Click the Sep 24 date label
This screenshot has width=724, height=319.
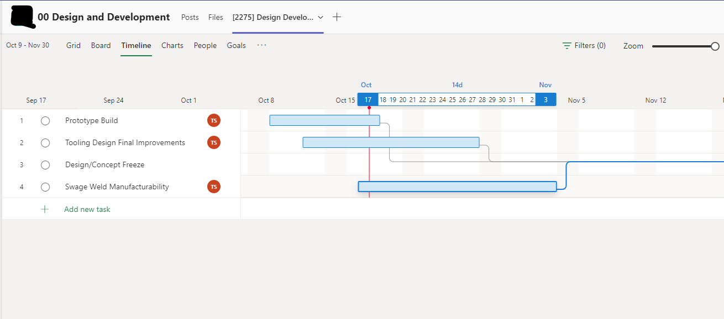(113, 100)
